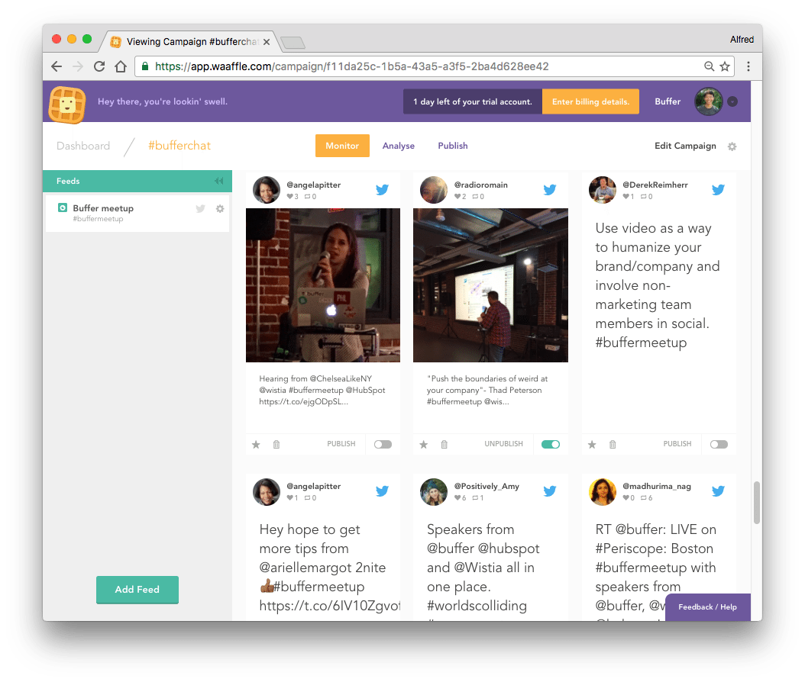This screenshot has height=682, width=805.
Task: Open Feedback / Help panel
Action: [707, 607]
